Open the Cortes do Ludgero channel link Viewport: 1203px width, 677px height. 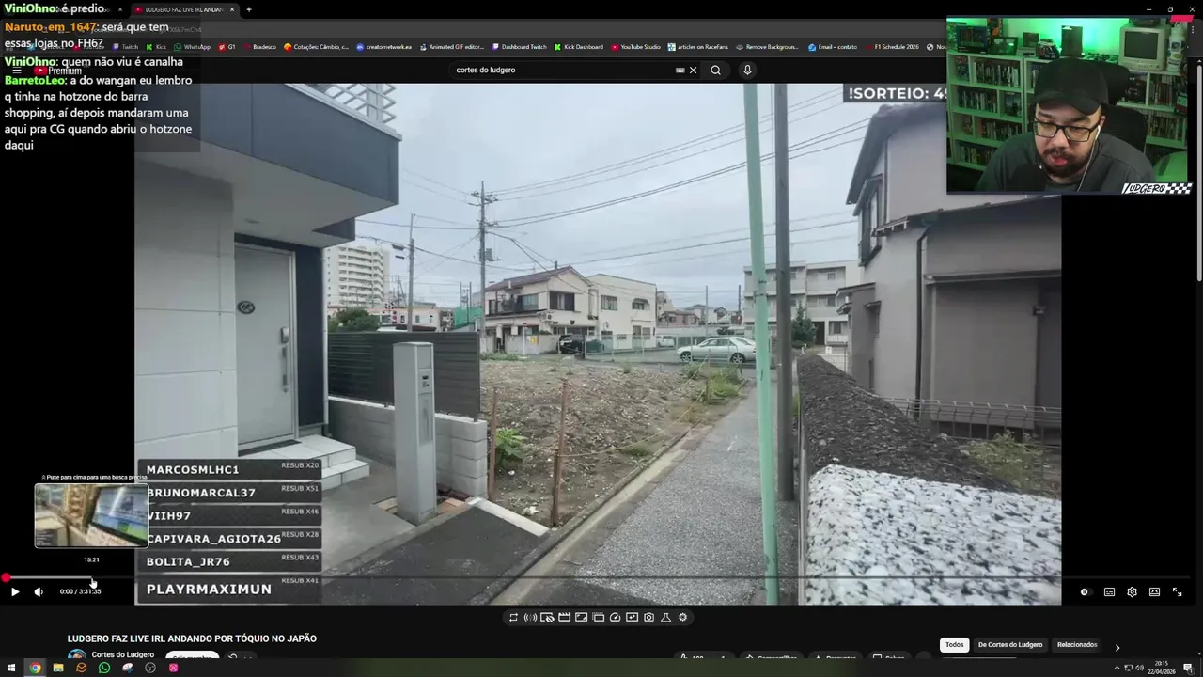(x=123, y=655)
